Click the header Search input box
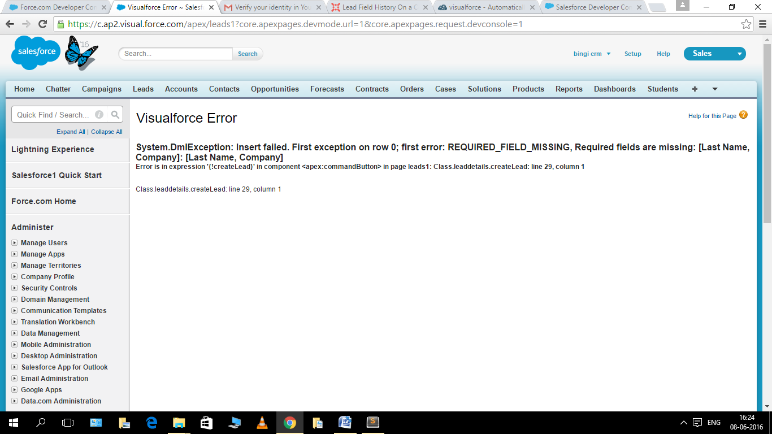Image resolution: width=772 pixels, height=434 pixels. point(176,54)
